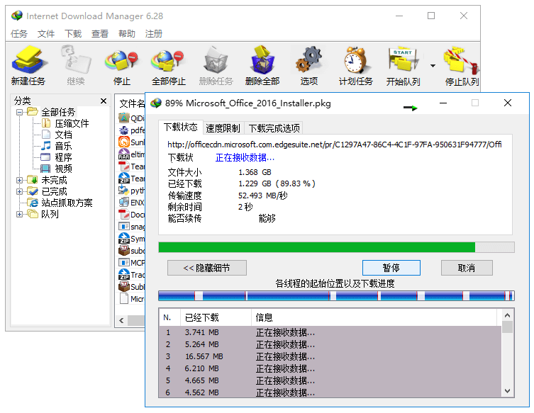Select 文档 category in tree

pyautogui.click(x=63, y=135)
